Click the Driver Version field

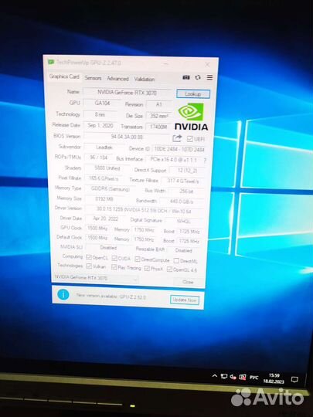[144, 210]
